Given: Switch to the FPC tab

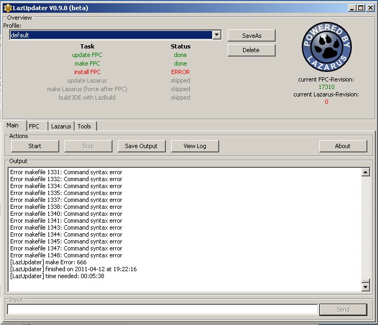Looking at the screenshot, I should pyautogui.click(x=34, y=126).
